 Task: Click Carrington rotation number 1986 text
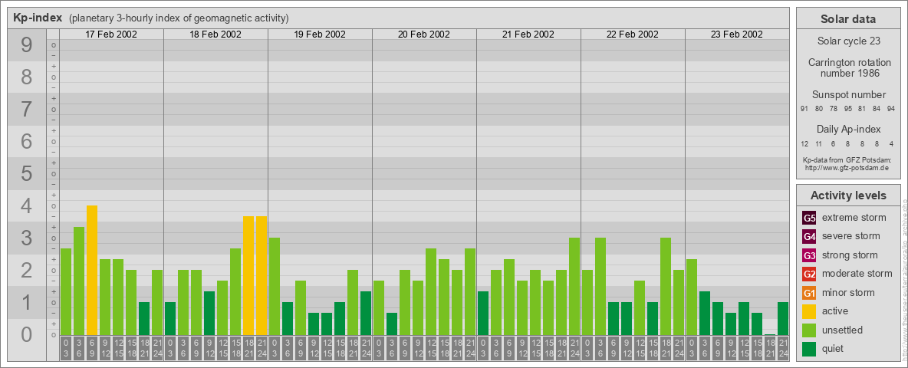pyautogui.click(x=848, y=67)
